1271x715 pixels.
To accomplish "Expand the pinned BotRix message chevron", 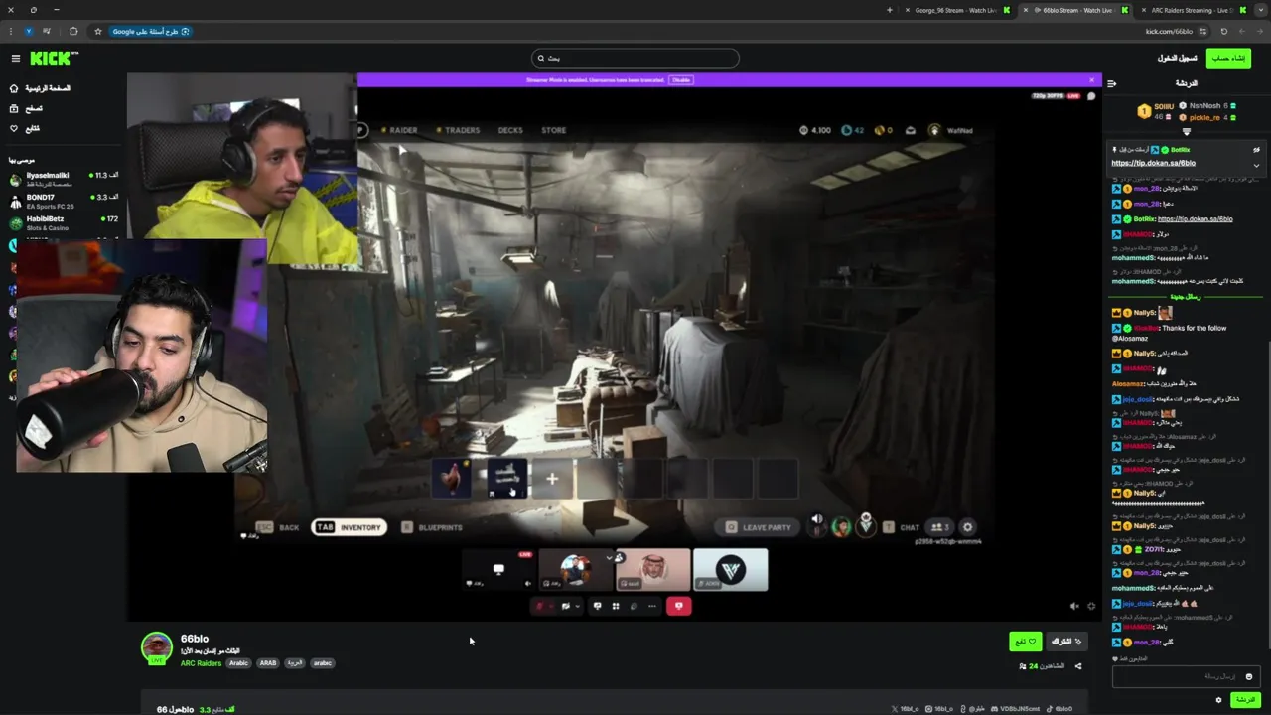I will [1256, 165].
